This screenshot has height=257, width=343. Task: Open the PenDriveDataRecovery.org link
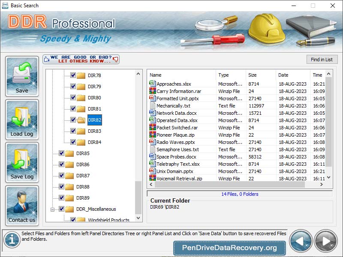point(229,248)
